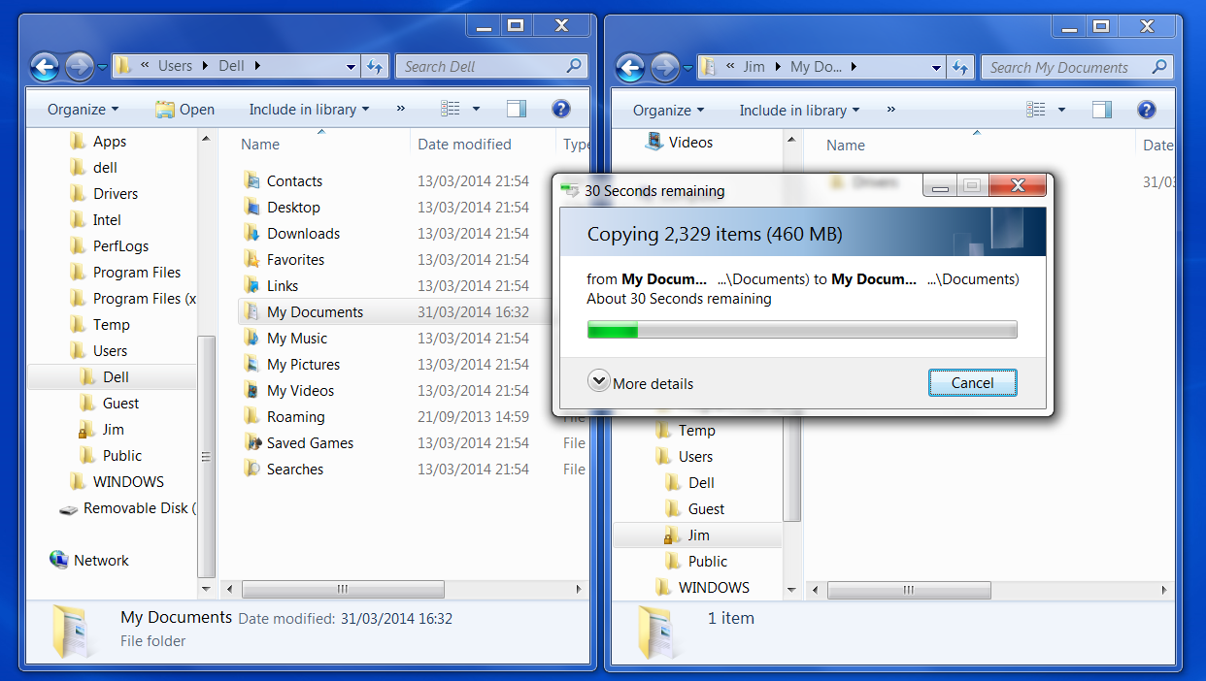
Task: Toggle preview pane icon in Dell window
Action: click(516, 109)
